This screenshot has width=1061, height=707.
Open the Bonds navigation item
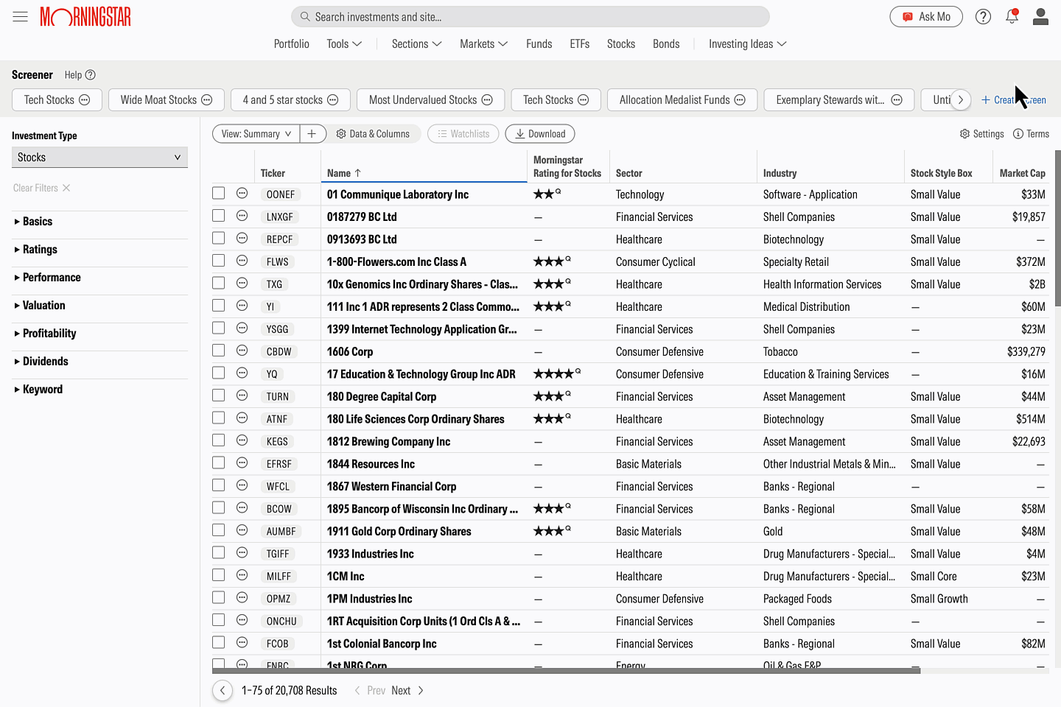666,44
